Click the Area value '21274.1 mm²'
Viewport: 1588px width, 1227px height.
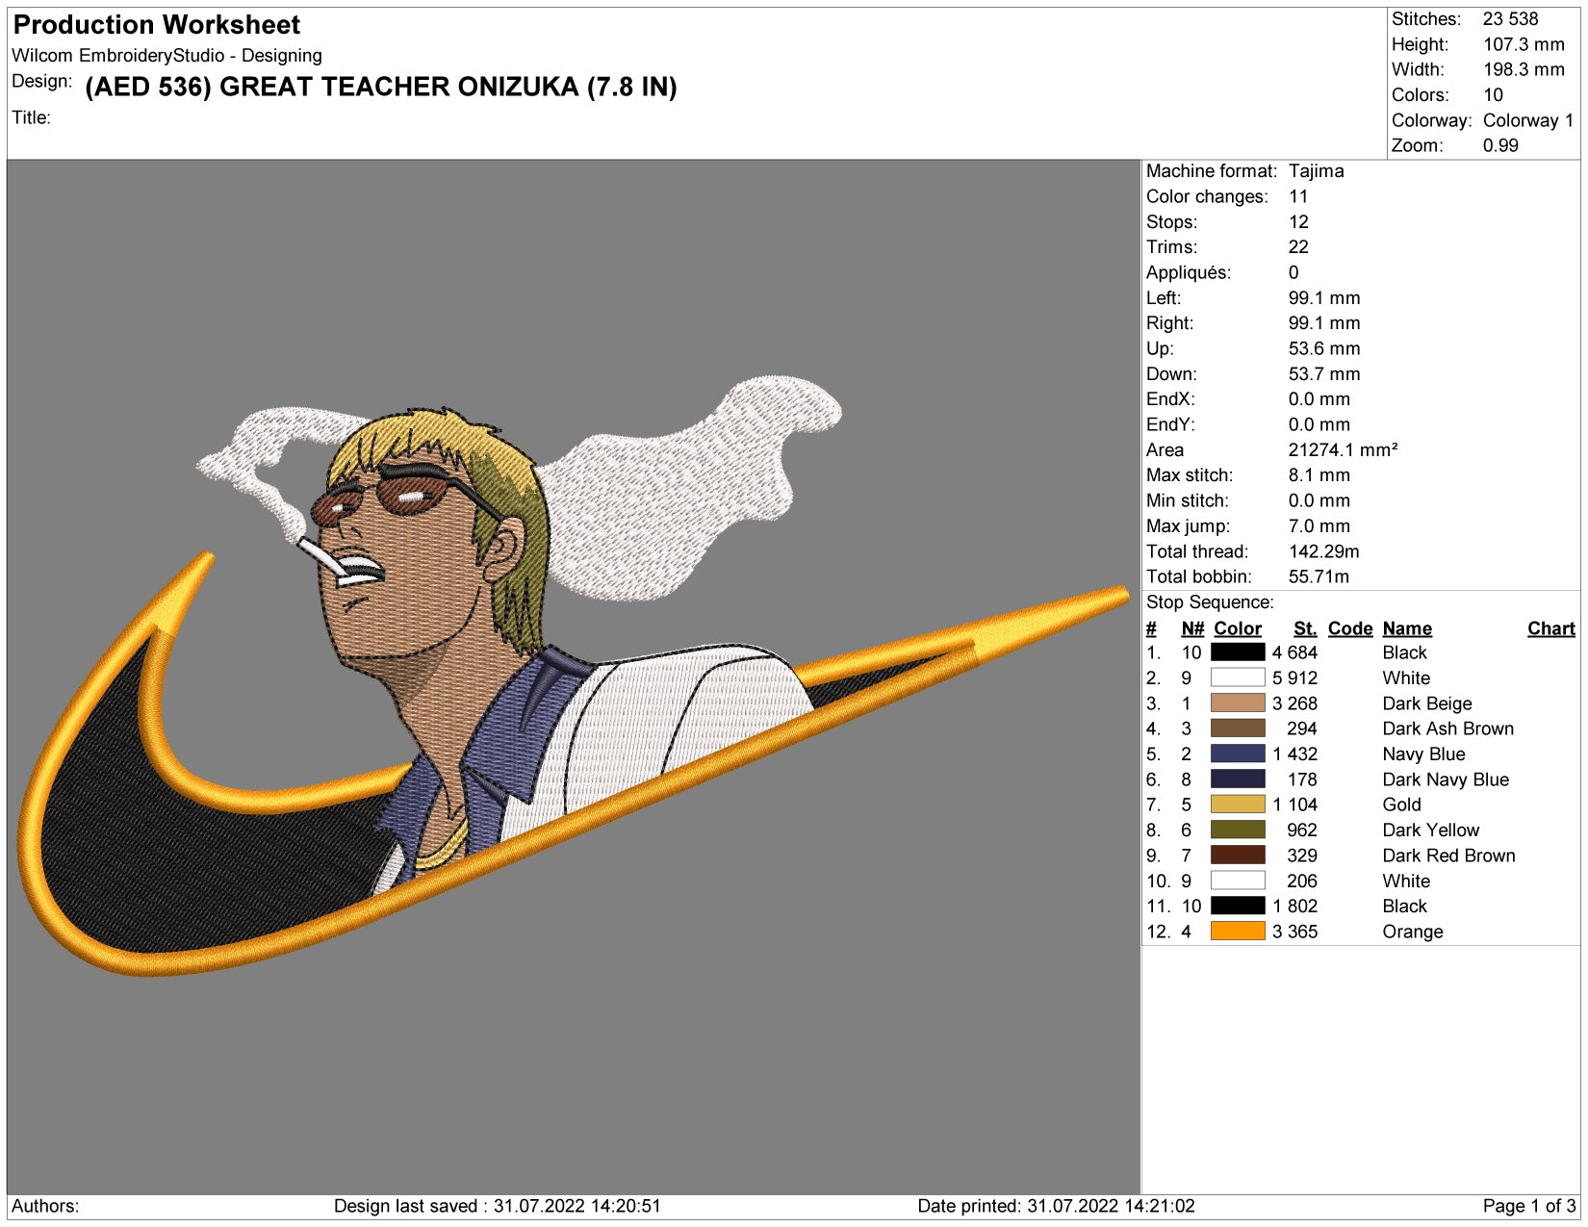(1343, 449)
